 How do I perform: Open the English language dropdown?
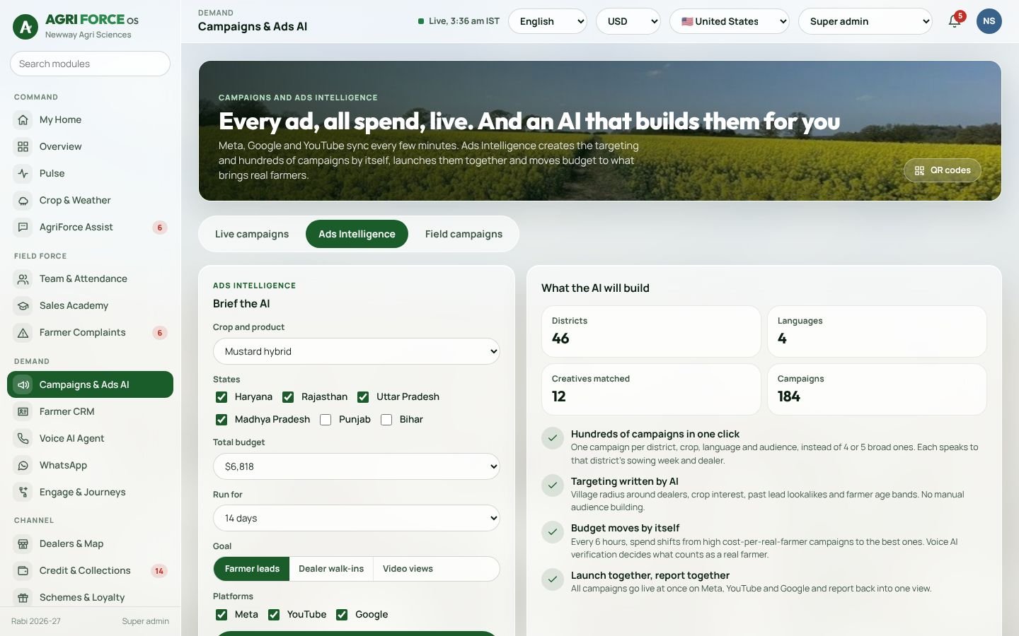(548, 21)
